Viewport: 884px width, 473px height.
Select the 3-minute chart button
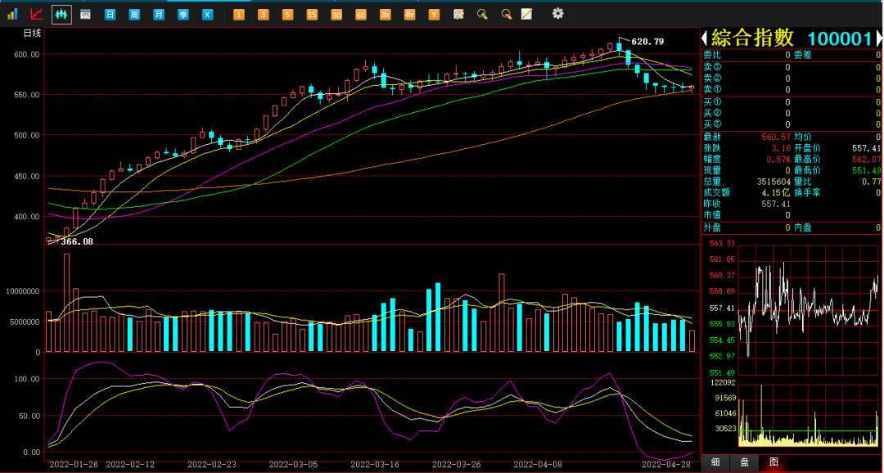tap(264, 15)
